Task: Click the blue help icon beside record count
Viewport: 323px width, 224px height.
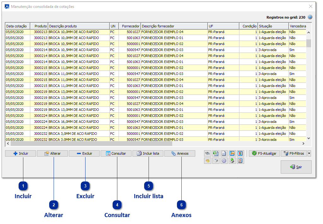Action: (x=310, y=17)
